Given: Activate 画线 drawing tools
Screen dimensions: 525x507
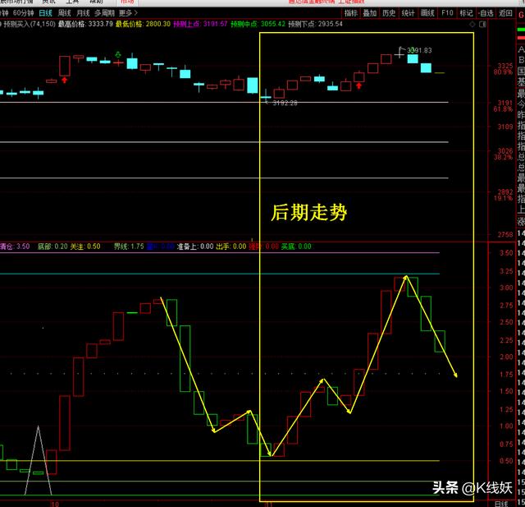Looking at the screenshot, I should coord(427,13).
